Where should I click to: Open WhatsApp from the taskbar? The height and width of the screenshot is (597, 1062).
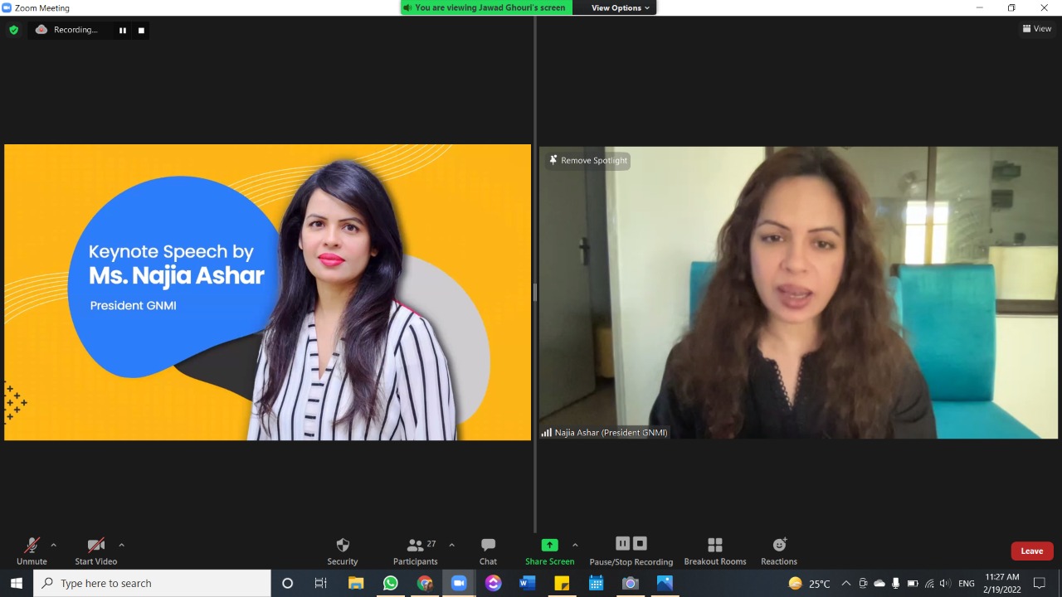point(390,583)
